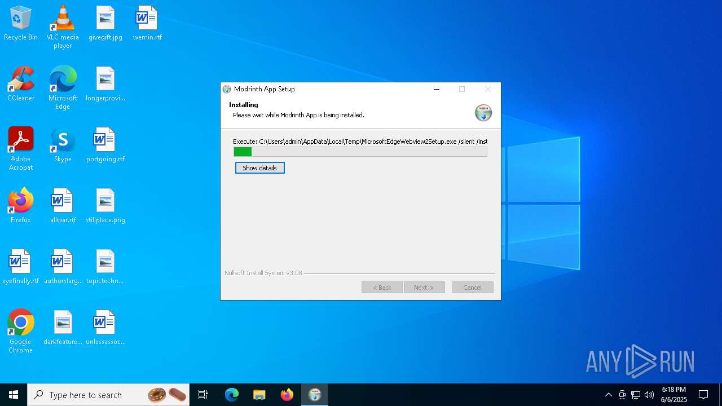
Task: Launch Firefox from the taskbar
Action: (287, 395)
